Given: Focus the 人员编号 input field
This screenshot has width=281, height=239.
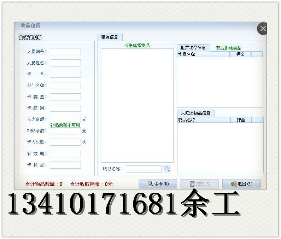Looking at the screenshot, I should (65, 52).
